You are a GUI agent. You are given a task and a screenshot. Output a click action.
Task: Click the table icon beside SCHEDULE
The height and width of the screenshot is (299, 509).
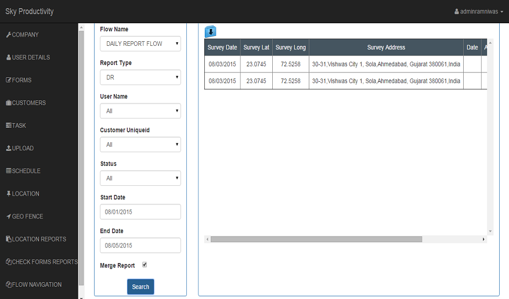(x=9, y=171)
